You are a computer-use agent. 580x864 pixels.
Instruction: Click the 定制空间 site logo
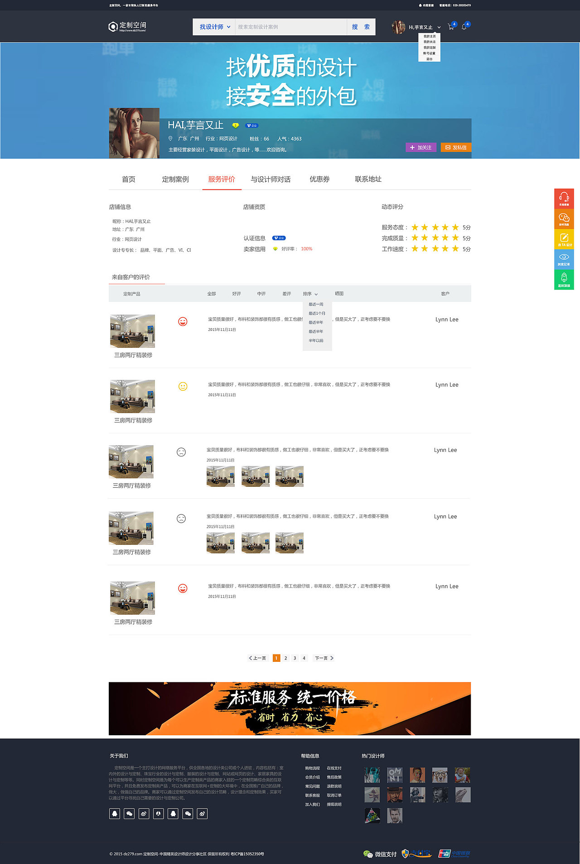coord(127,27)
